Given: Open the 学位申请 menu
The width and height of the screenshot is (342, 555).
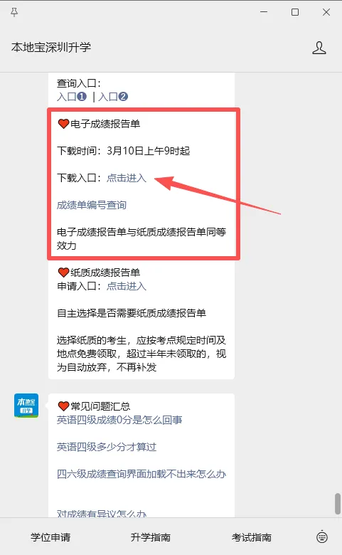Looking at the screenshot, I should coord(50,537).
